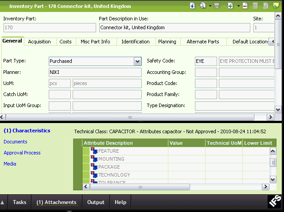284x212 pixels.
Task: Click the Product Code field
Action: click(x=206, y=83)
